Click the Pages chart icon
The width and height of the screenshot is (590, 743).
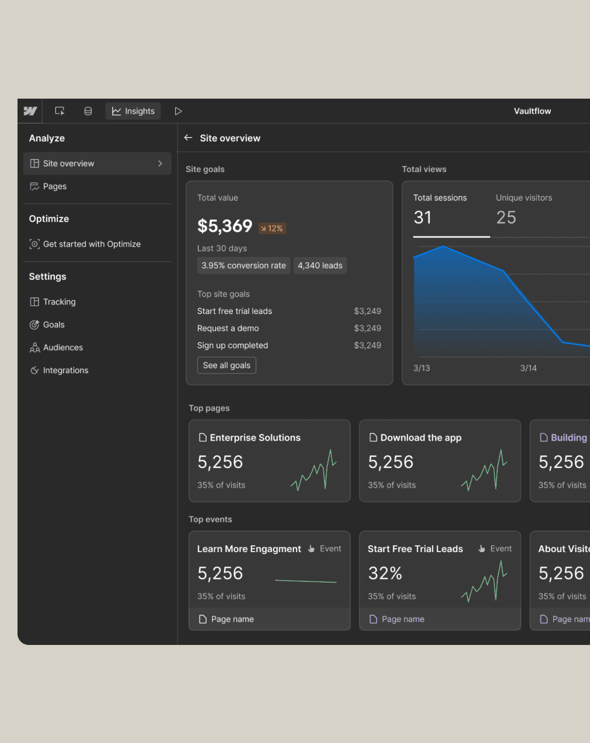pos(34,187)
